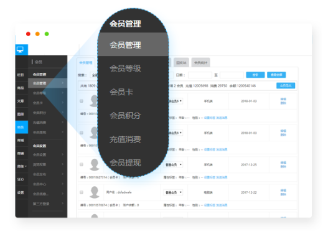The width and height of the screenshot is (328, 231).
Task: Tick the checkbox of the second member row
Action: [82, 133]
